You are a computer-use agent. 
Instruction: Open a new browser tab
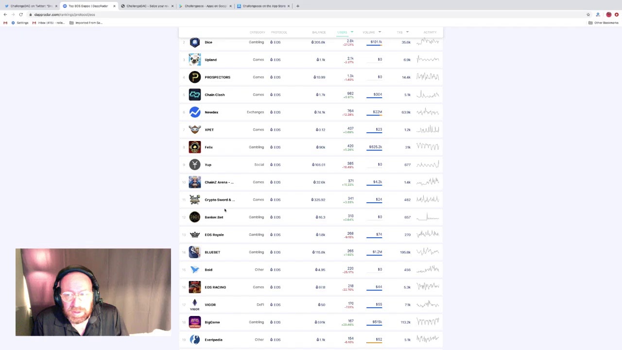tap(297, 6)
